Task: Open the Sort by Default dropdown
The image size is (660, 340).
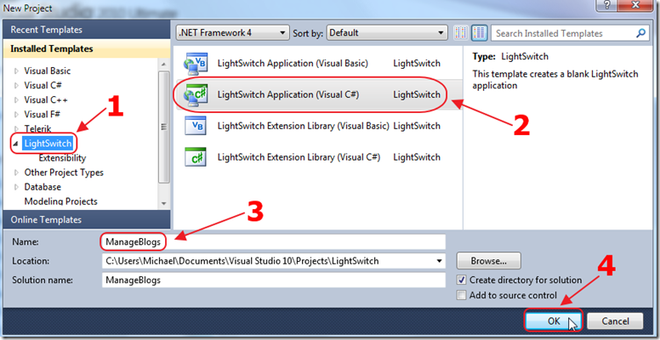Action: pyautogui.click(x=387, y=33)
